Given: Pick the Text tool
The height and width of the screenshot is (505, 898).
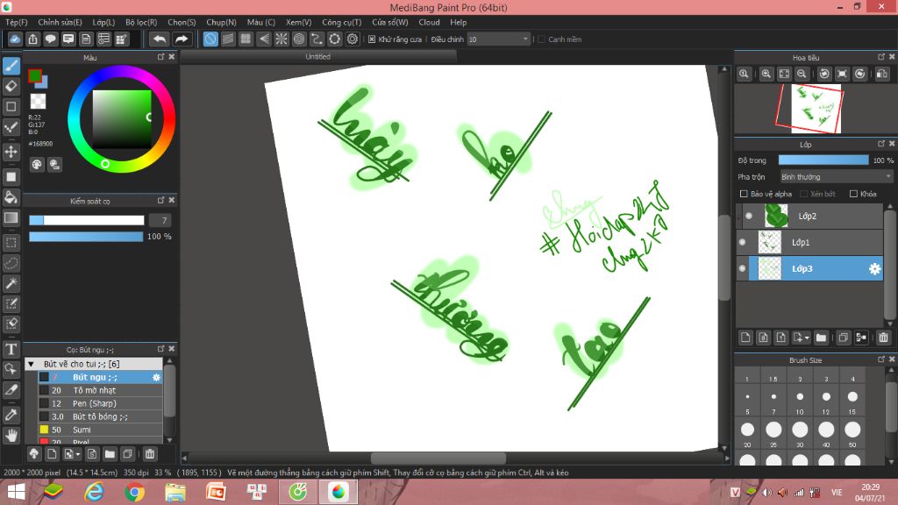Looking at the screenshot, I should coord(11,349).
